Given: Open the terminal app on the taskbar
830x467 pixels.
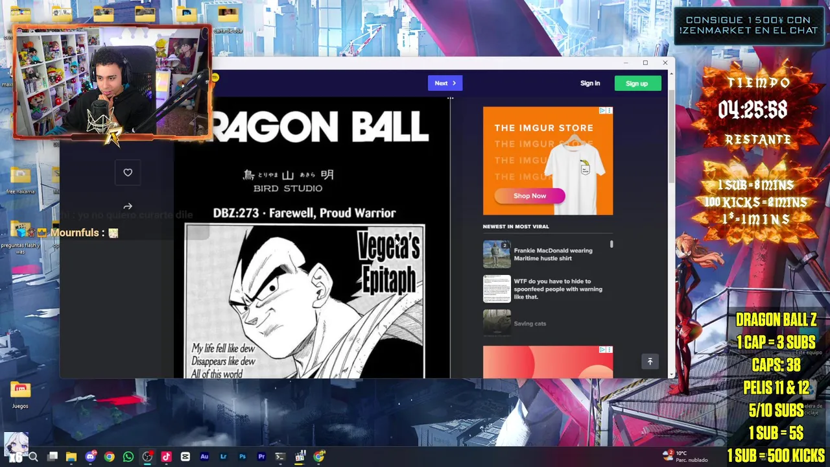Looking at the screenshot, I should click(280, 457).
